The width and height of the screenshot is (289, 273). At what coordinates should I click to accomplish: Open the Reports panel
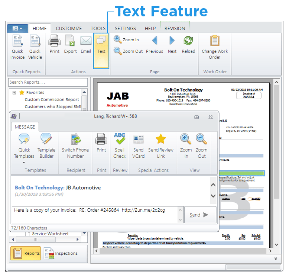tap(25, 253)
